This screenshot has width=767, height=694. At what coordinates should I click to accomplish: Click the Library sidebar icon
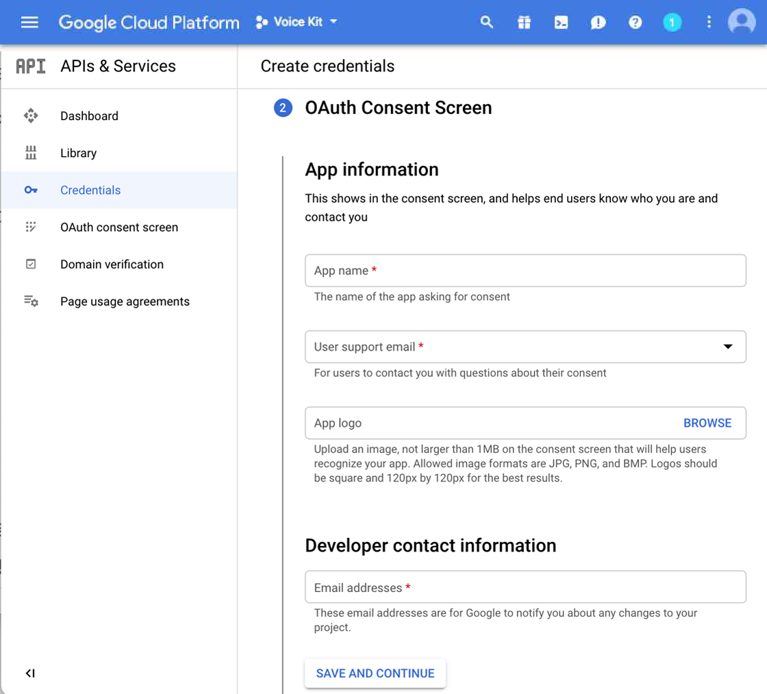point(31,153)
